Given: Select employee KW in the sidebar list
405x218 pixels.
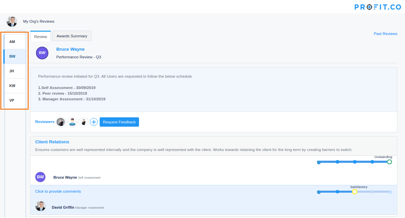Looking at the screenshot, I should coord(15,86).
